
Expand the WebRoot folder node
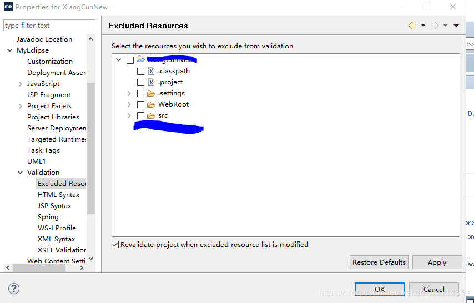[129, 105]
